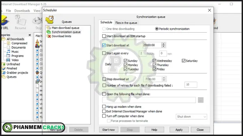The image size is (243, 136).
Task: Open the Shut down dropdown
Action: click(x=191, y=117)
